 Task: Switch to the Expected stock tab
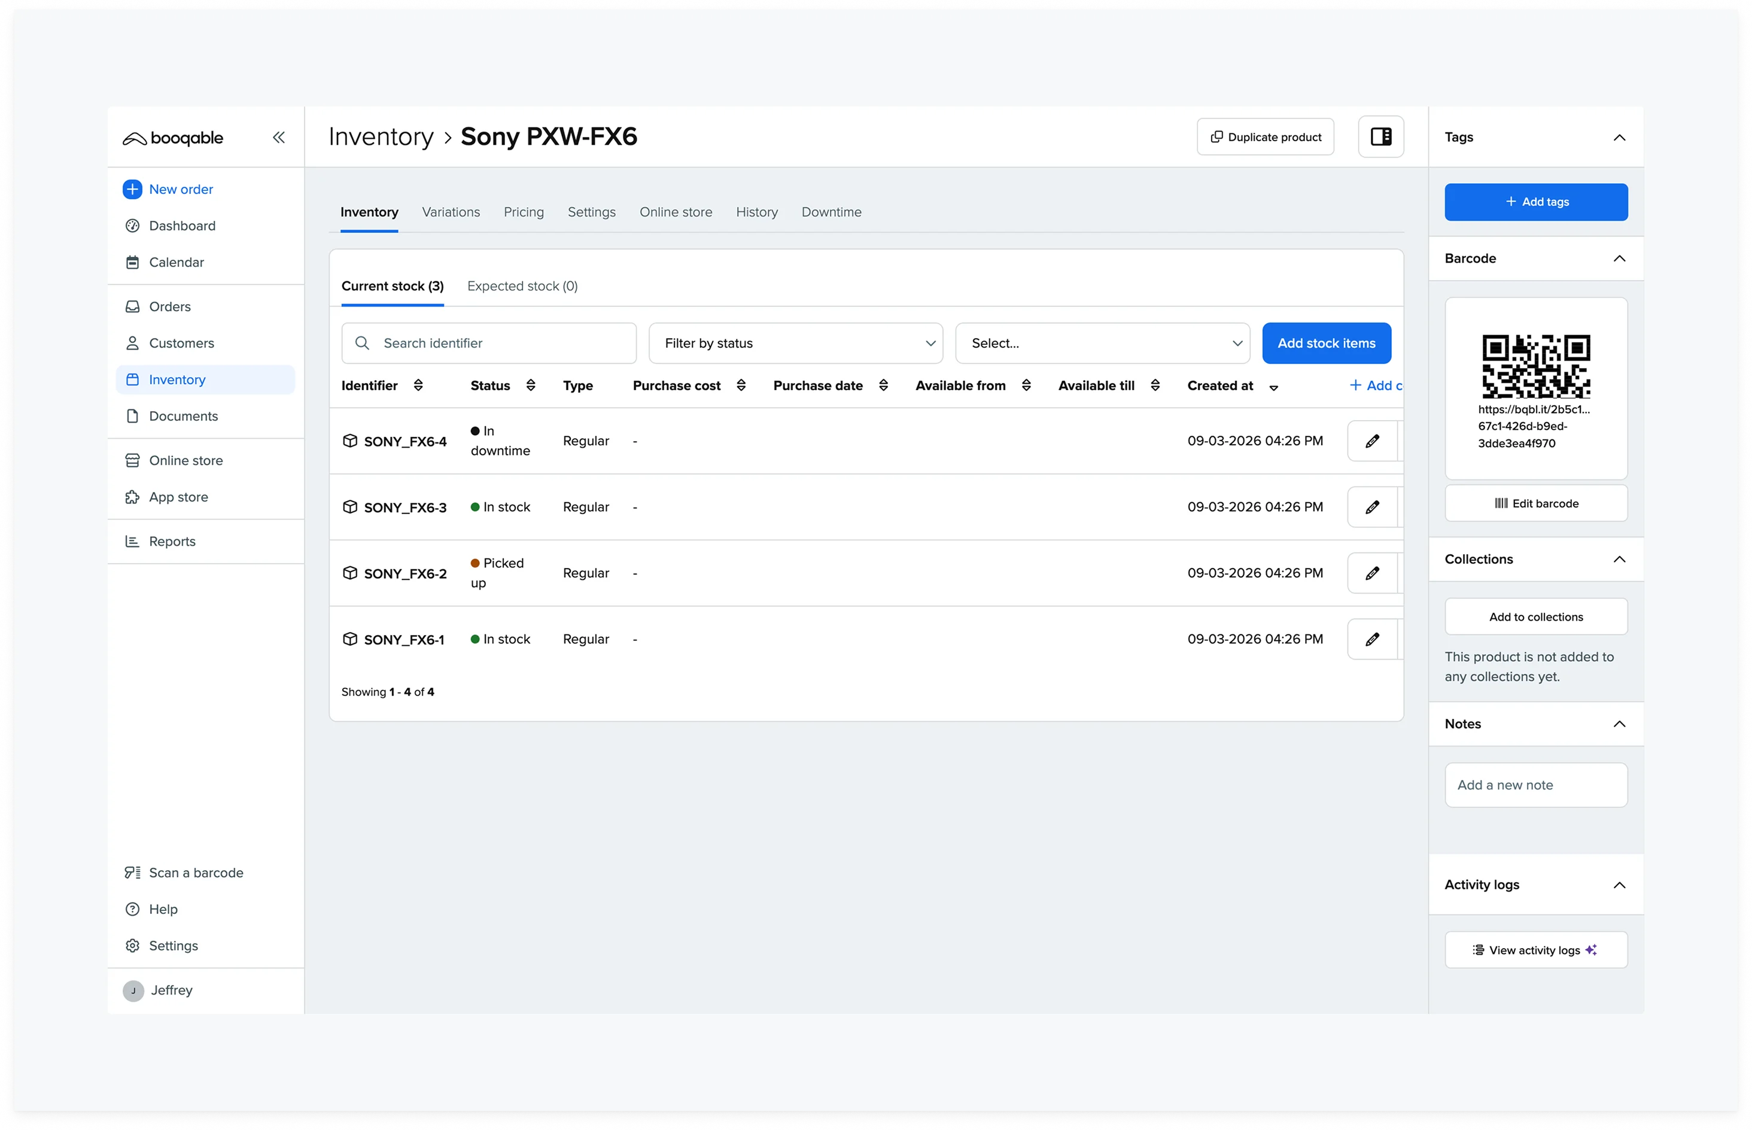(x=521, y=285)
